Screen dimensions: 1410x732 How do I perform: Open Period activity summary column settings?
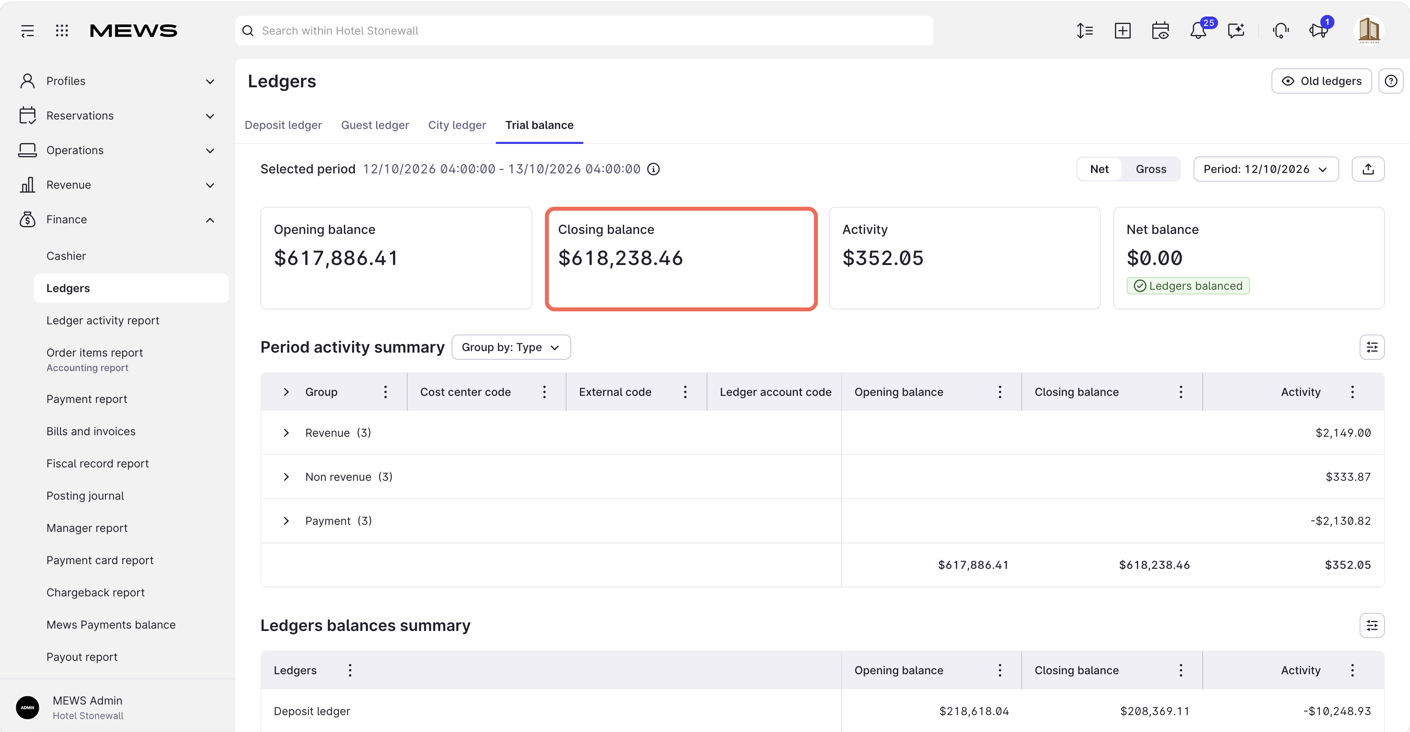(1372, 347)
